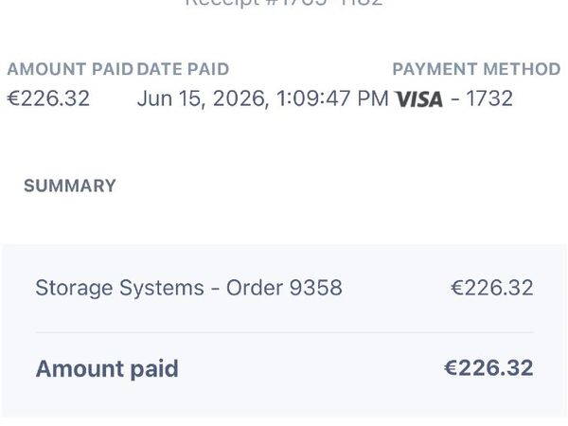Click the Jun 15, 2026 date text

click(204, 98)
